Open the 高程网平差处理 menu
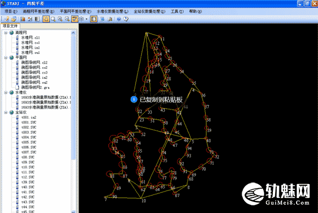 coord(39,12)
